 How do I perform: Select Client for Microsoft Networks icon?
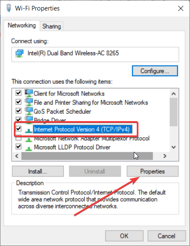click(29, 93)
